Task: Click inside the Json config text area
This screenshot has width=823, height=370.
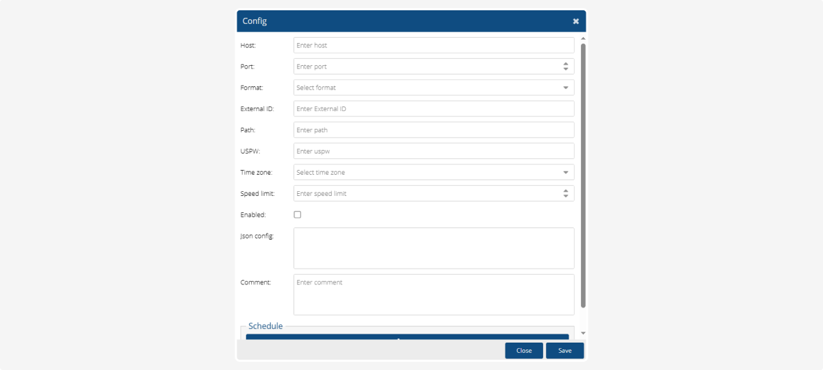Action: pyautogui.click(x=433, y=248)
